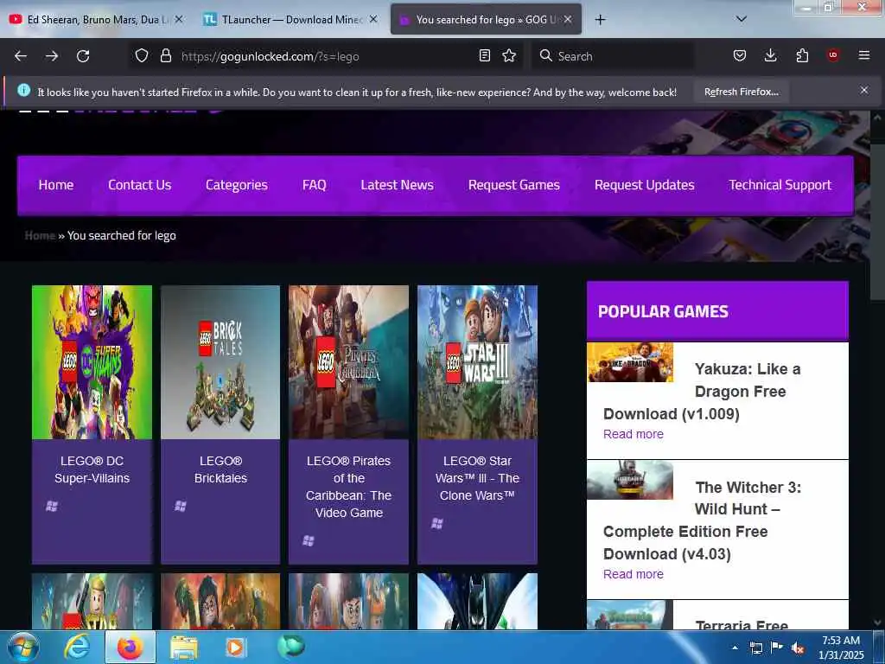This screenshot has height=664, width=885.
Task: Open the Technical Support menu item
Action: 780,185
